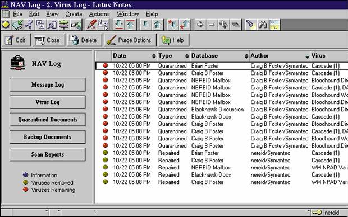Open the Help menu
Viewport: 348px width, 217px height.
tap(152, 14)
